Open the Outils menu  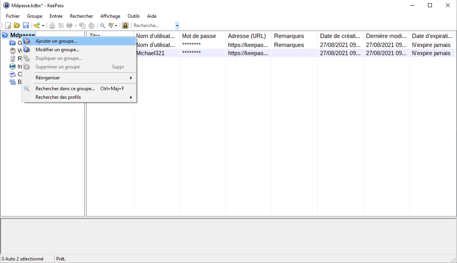click(134, 16)
